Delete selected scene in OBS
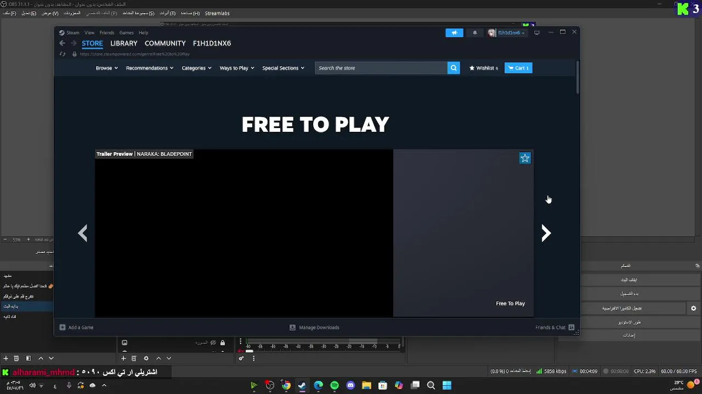702x394 pixels. [x=16, y=358]
